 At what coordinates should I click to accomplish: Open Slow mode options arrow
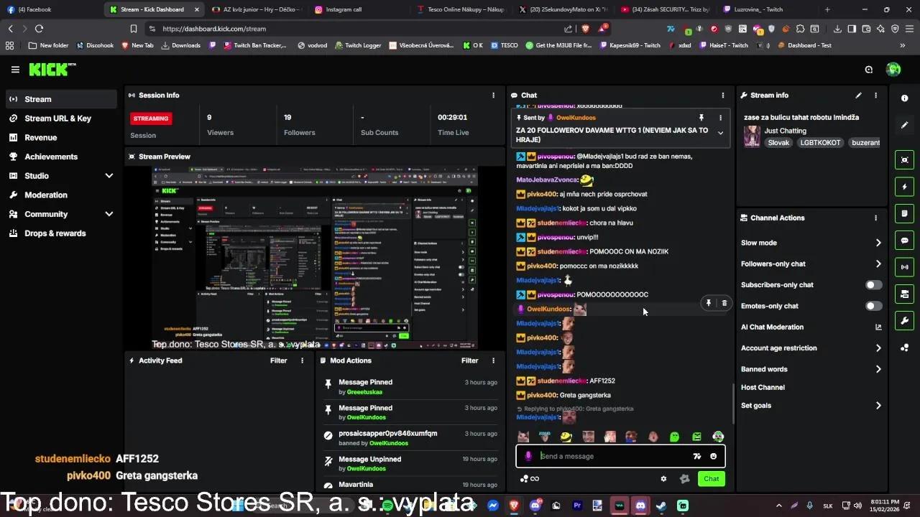(x=878, y=243)
